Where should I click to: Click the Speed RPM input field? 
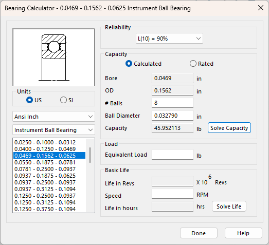click(172, 194)
